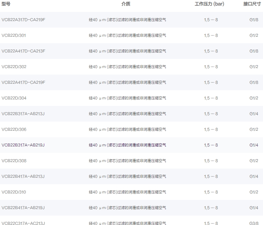
Task: Click G1/4 in the VCB22B417A-AB213J row
Action: click(254, 176)
